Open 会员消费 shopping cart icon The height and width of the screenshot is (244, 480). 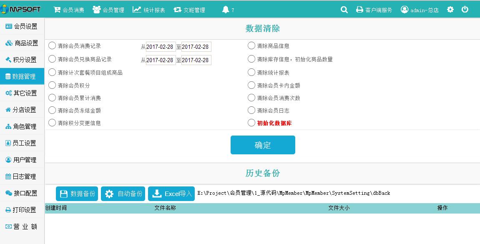pos(57,10)
